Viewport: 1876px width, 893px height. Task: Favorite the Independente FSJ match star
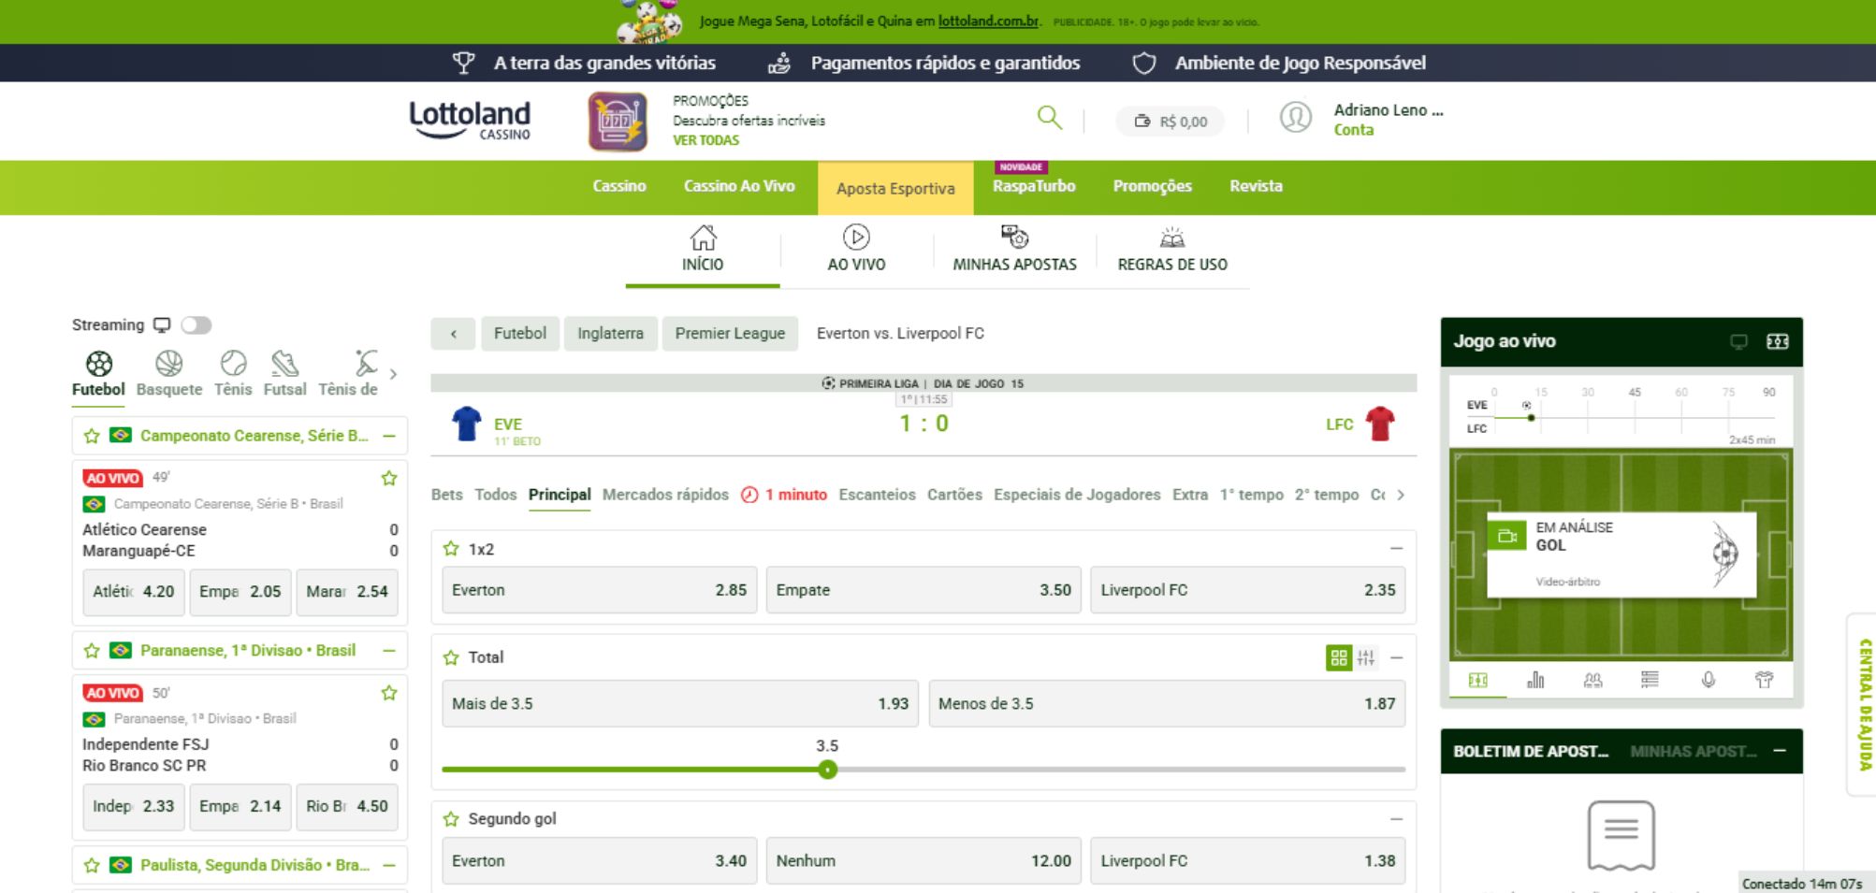point(389,694)
